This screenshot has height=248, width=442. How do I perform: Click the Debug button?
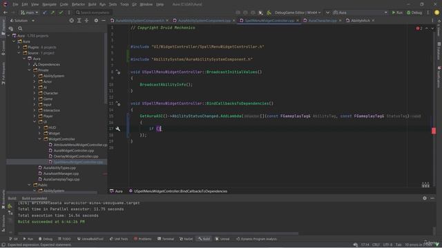point(414,12)
